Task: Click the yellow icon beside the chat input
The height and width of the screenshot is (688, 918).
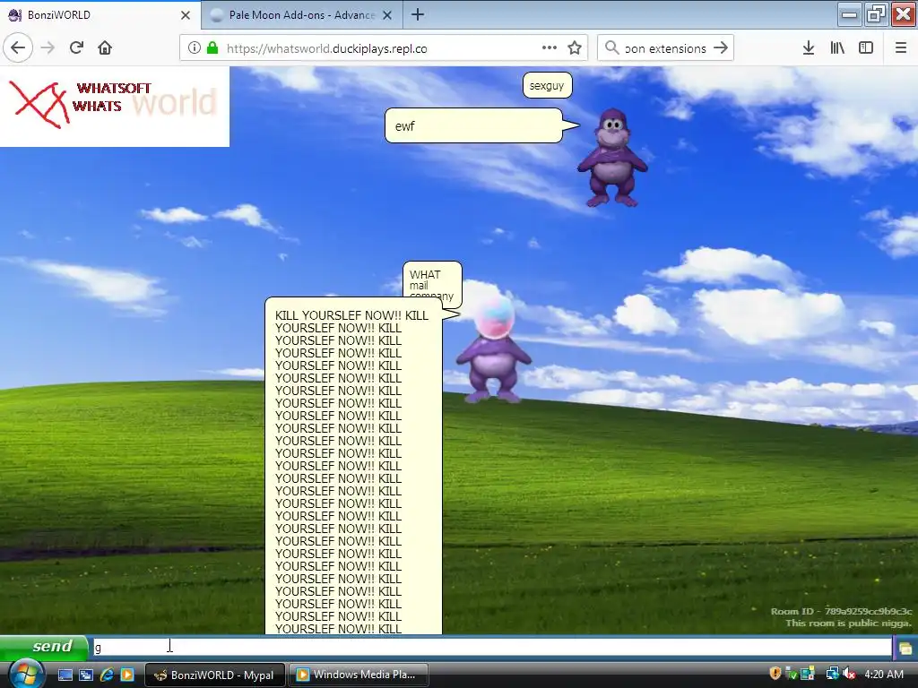Action: click(x=905, y=648)
